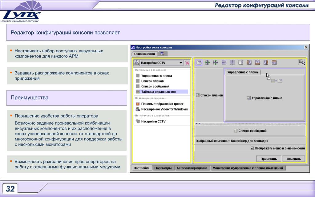Click the red X delete icon next to dropdown
The height and width of the screenshot is (197, 315).
click(187, 63)
